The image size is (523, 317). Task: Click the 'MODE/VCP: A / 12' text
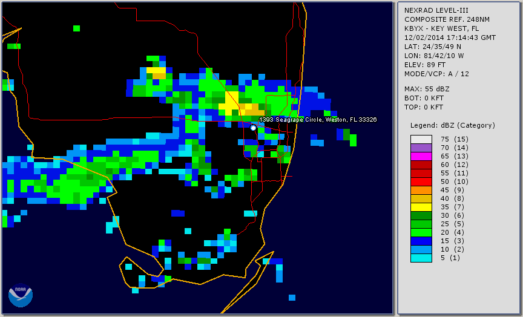click(436, 74)
